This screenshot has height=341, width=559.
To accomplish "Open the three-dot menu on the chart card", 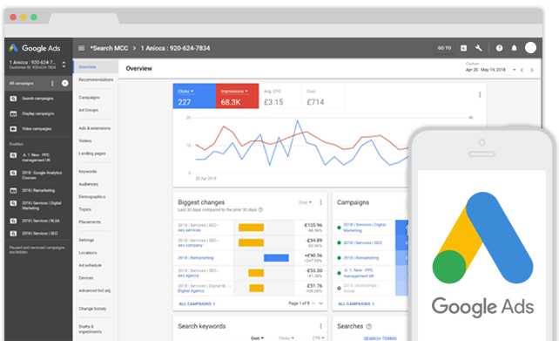I will (x=480, y=94).
